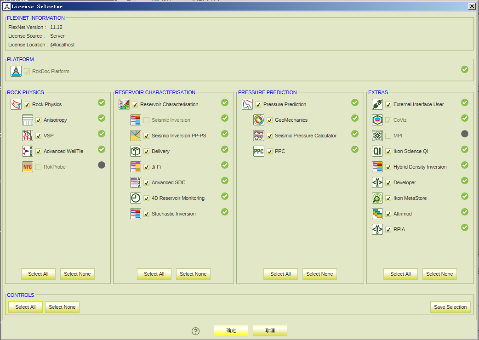Image resolution: width=479 pixels, height=340 pixels.
Task: Click the Seismic Pressure Calculator icon
Action: point(259,136)
